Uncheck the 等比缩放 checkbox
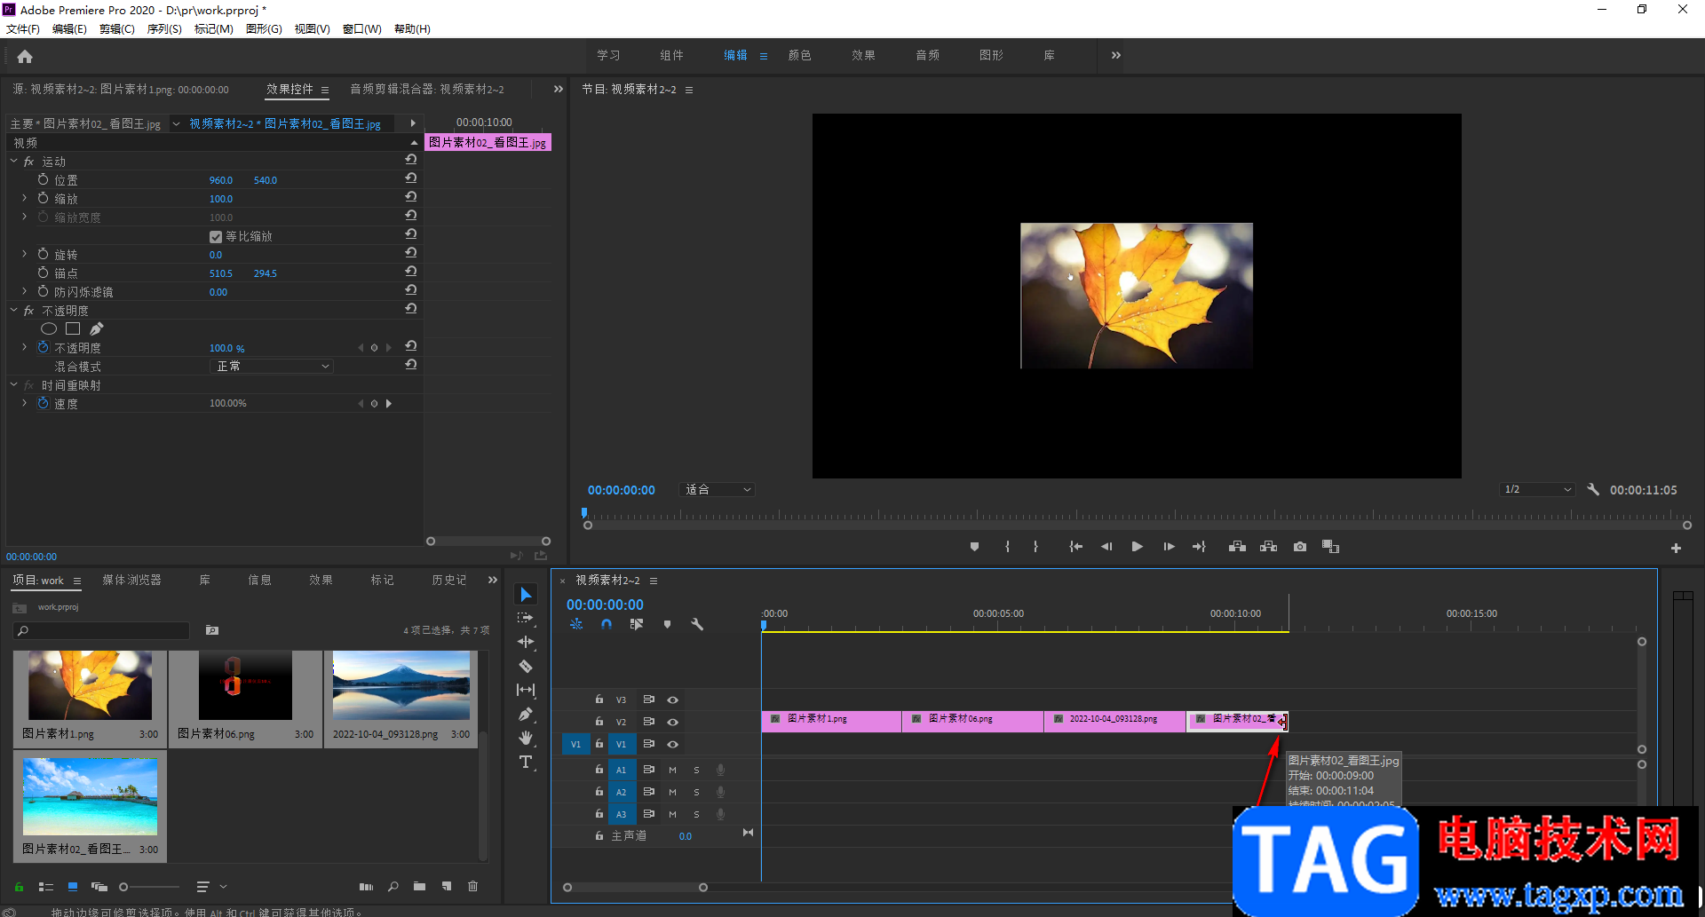Screen dimensions: 1705x917 pos(215,237)
